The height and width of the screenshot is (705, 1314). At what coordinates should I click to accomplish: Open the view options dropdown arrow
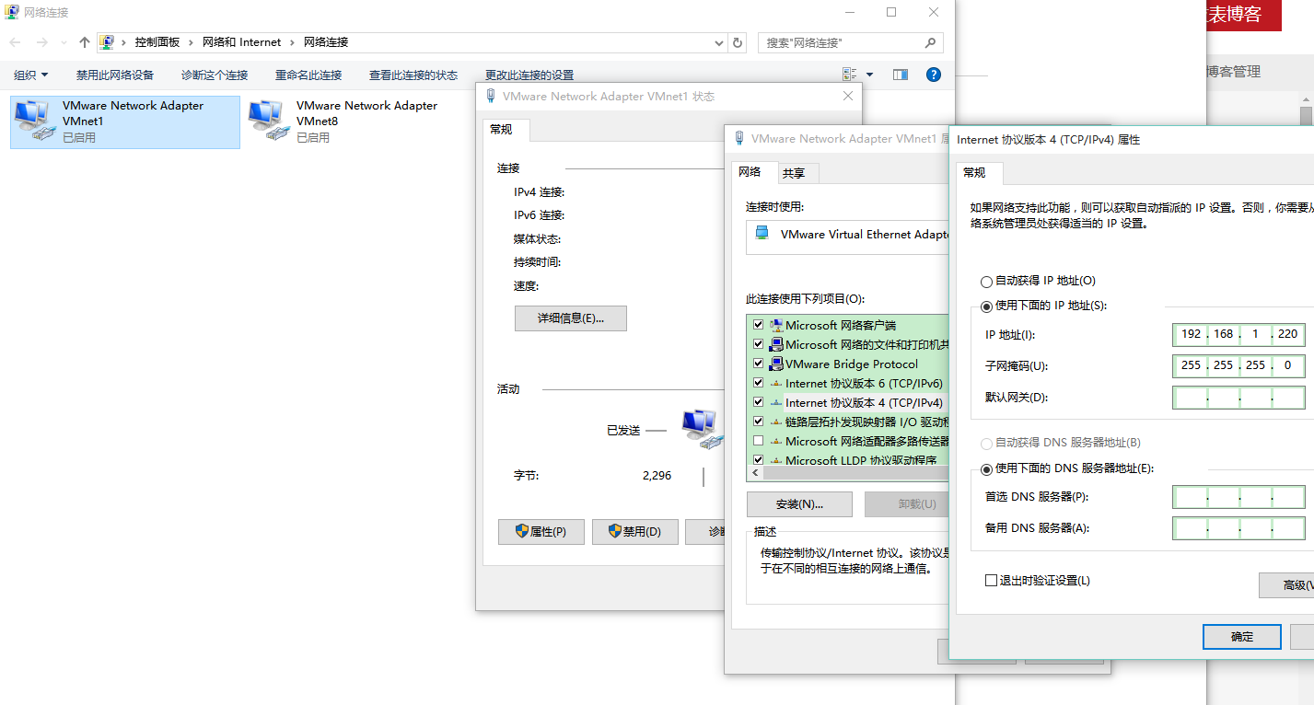(869, 75)
